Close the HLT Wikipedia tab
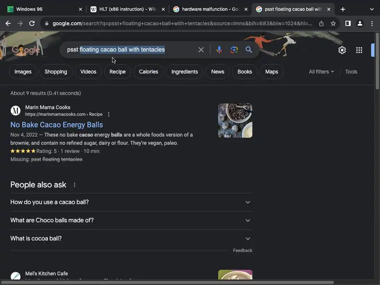The width and height of the screenshot is (380, 285). (163, 9)
